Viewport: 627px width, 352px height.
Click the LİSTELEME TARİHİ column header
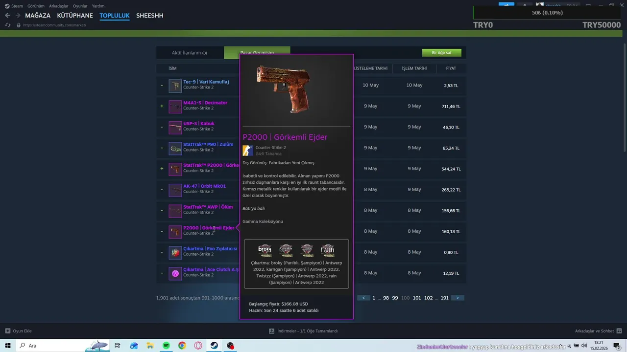click(371, 68)
